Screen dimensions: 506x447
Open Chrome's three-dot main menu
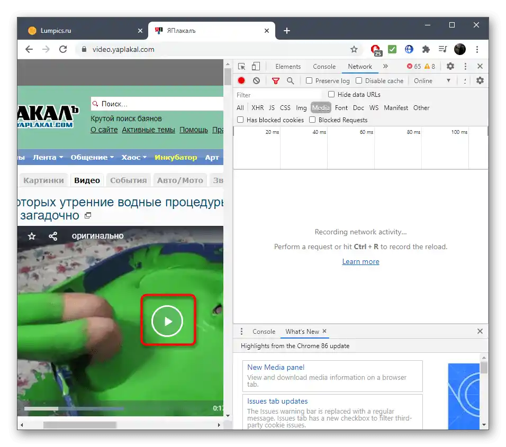pyautogui.click(x=477, y=49)
